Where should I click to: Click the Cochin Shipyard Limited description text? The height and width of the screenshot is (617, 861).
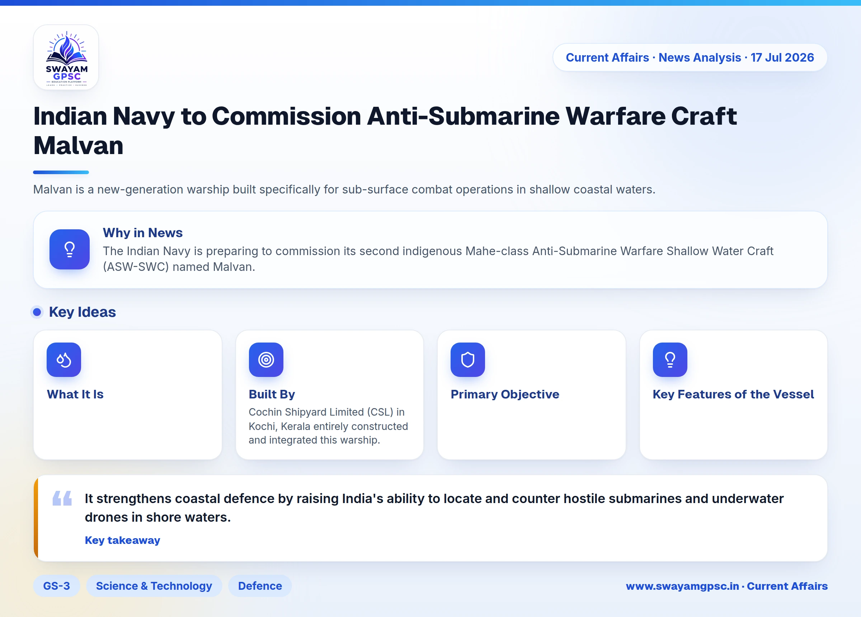coord(328,426)
